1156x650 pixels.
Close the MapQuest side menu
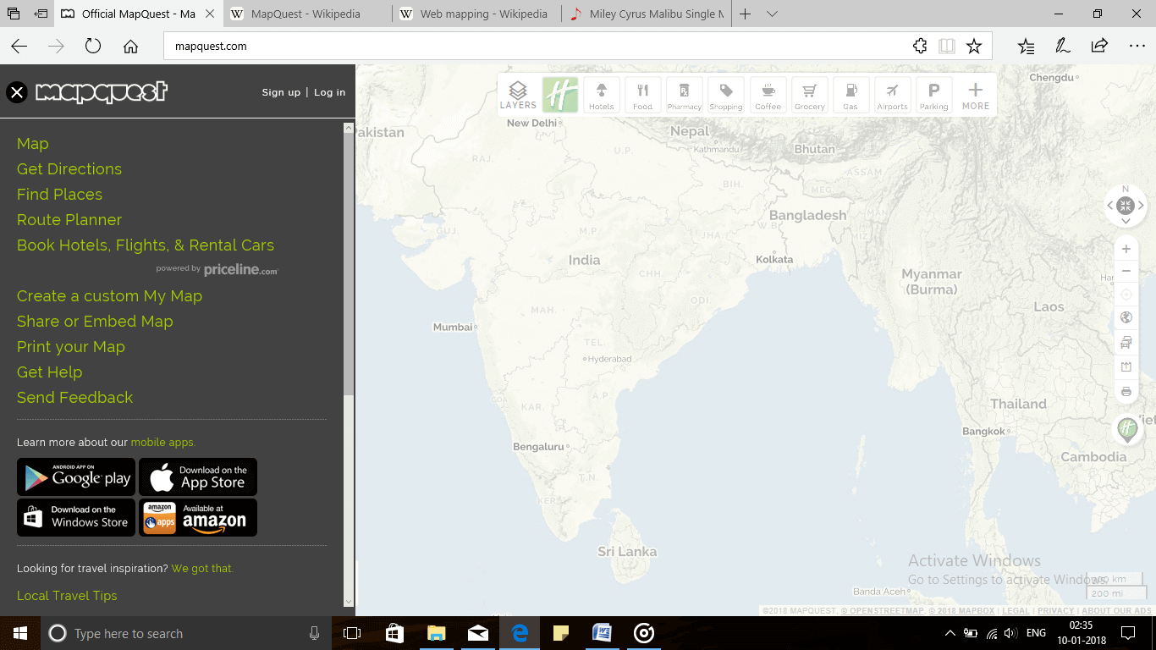17,92
